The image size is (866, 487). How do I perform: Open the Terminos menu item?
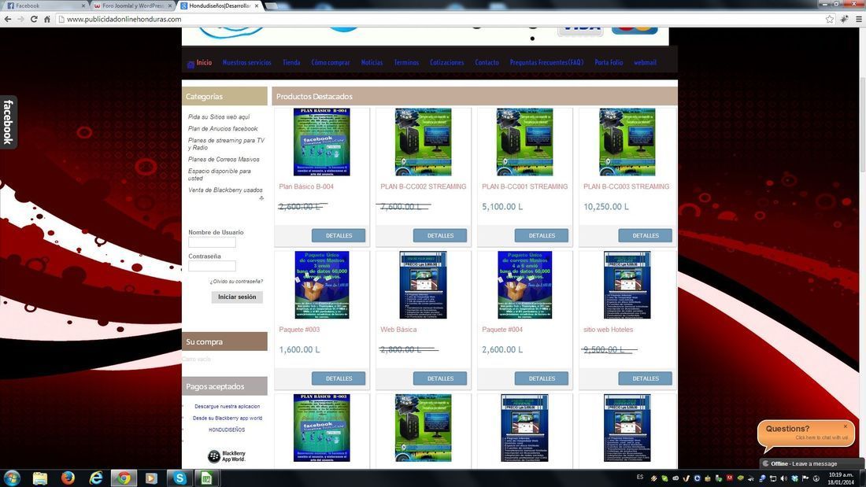click(x=406, y=62)
